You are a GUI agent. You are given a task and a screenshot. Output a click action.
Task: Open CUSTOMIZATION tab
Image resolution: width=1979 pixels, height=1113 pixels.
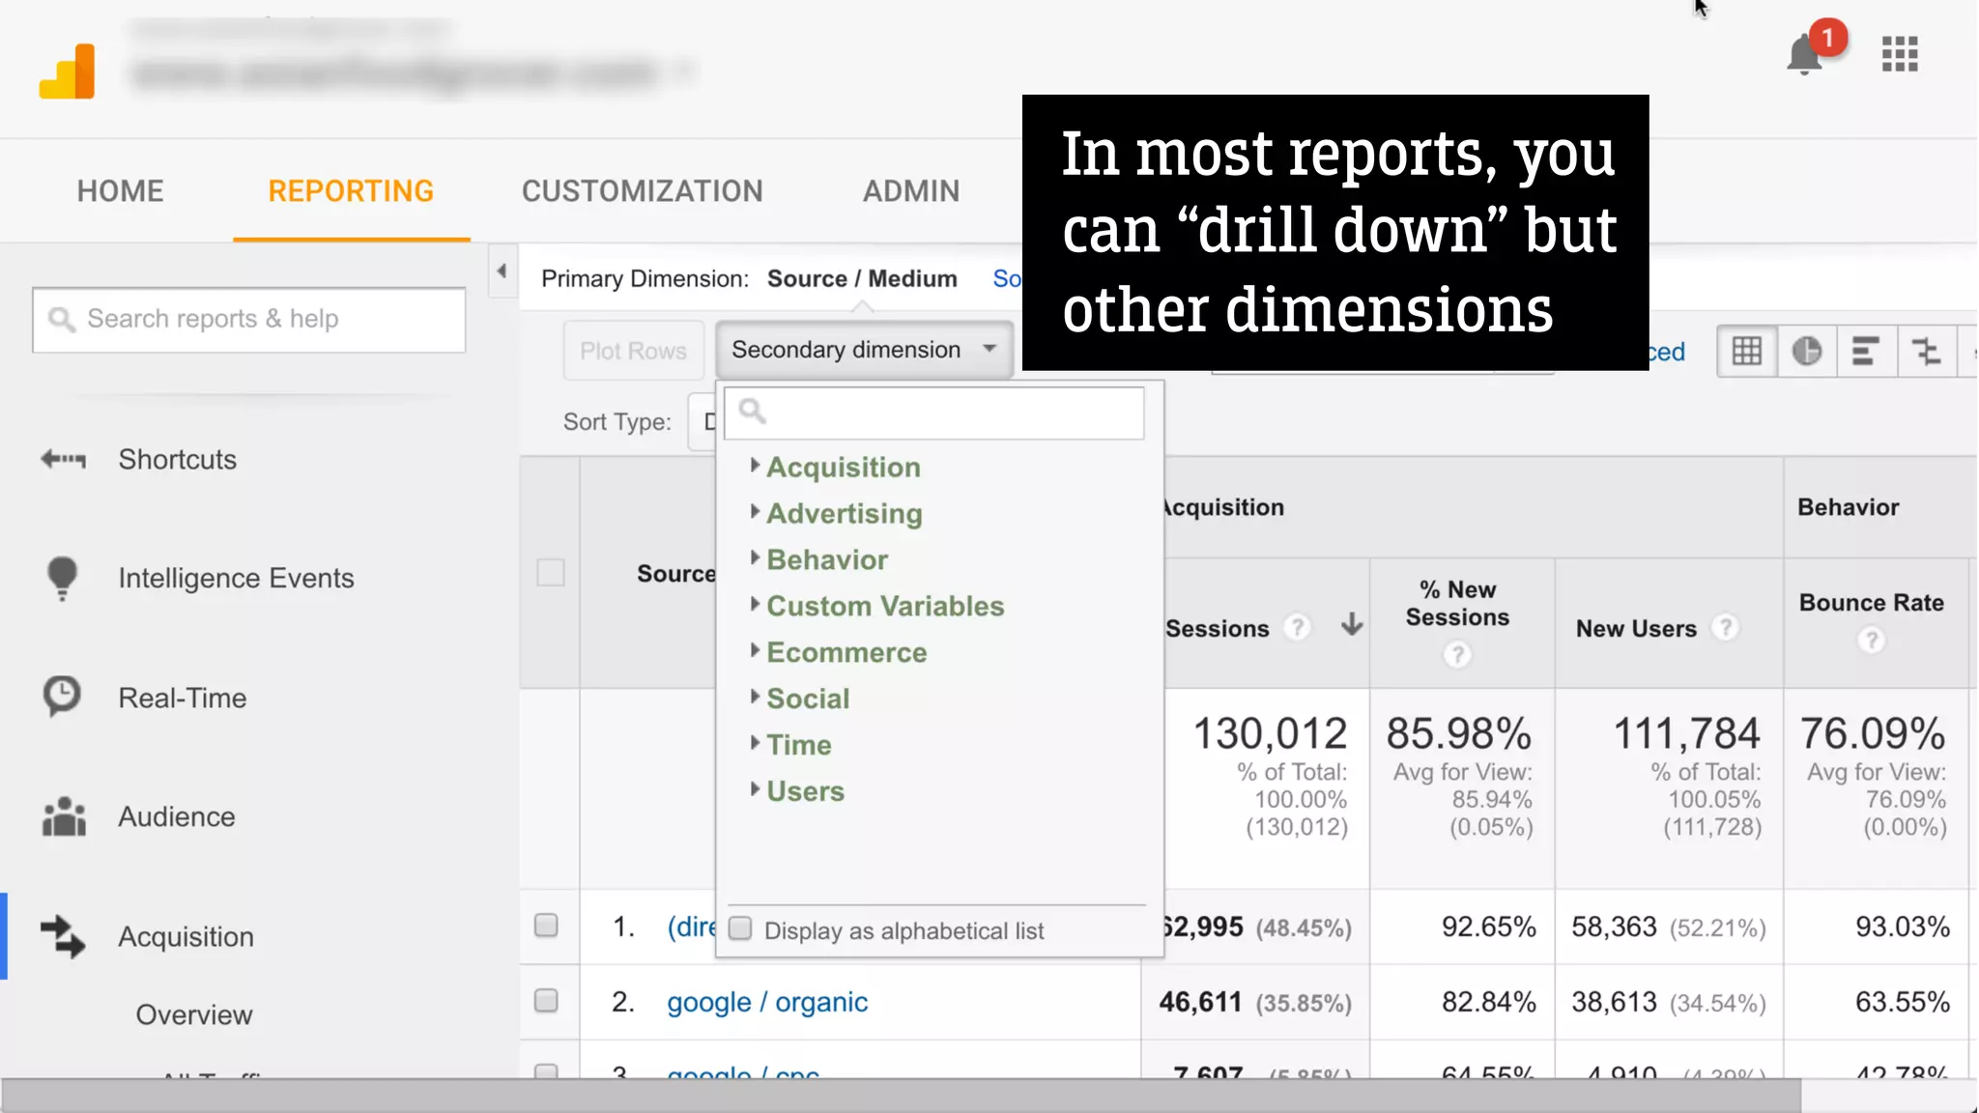coord(643,190)
